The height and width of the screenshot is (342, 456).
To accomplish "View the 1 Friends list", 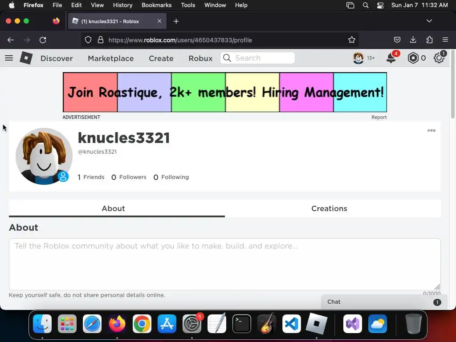I will coord(91,177).
